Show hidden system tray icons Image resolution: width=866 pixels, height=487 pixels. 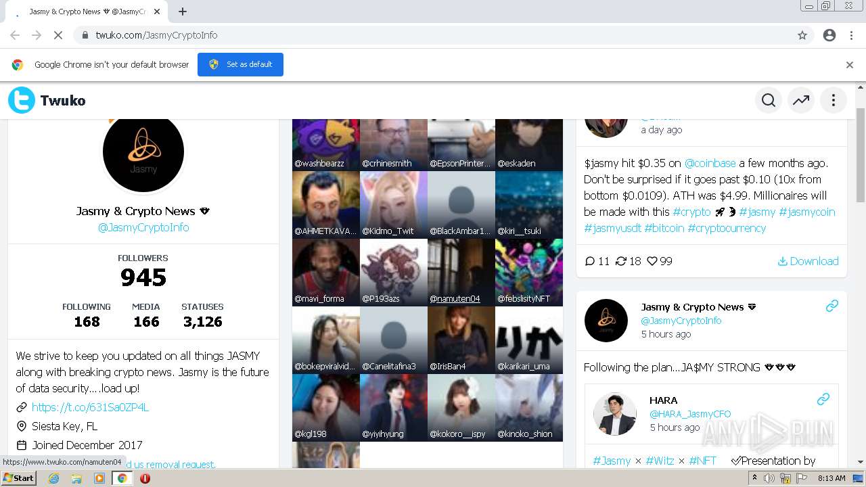tap(754, 478)
